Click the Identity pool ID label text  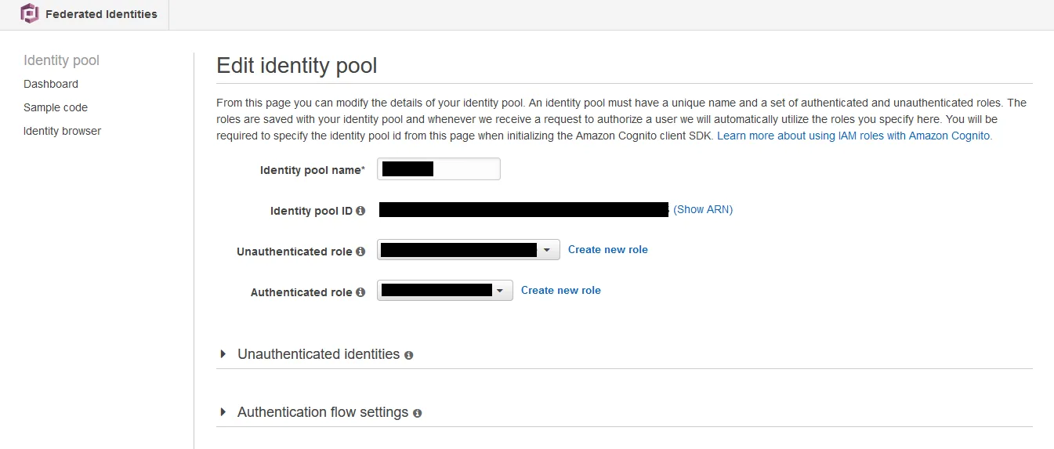click(311, 212)
